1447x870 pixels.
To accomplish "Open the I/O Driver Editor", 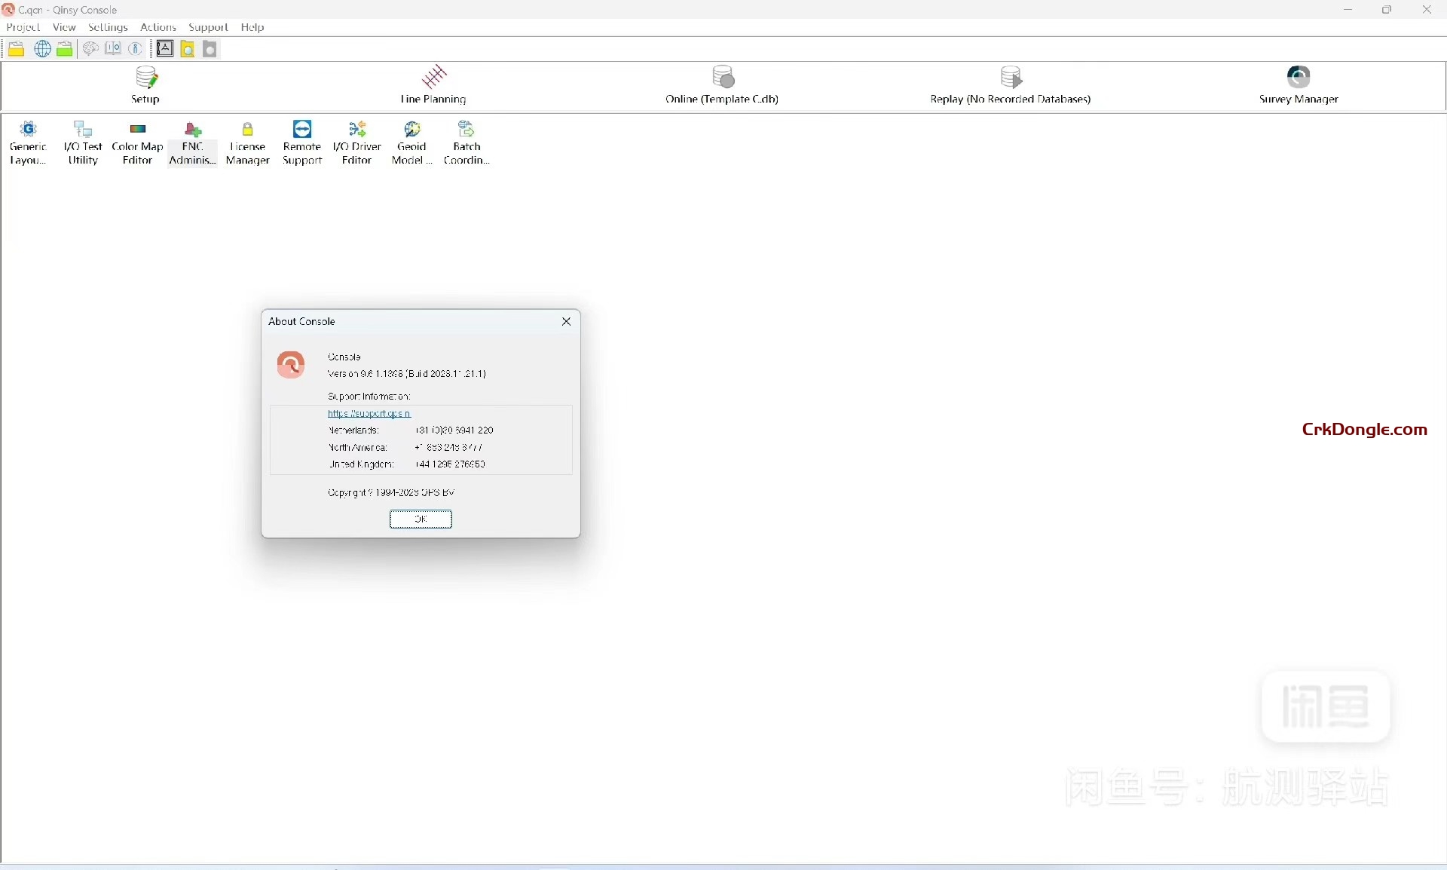I will coord(356,143).
